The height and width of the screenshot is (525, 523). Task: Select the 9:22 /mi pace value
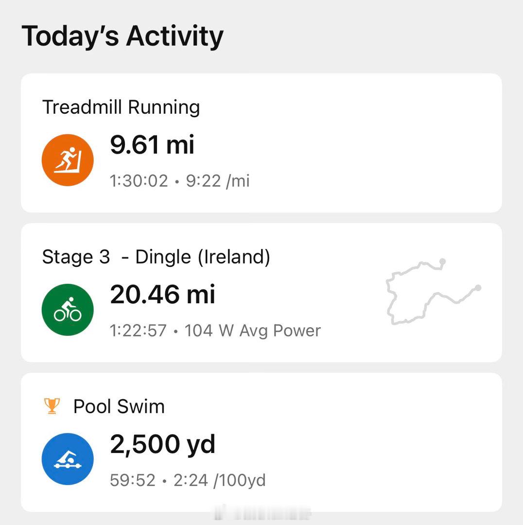(x=218, y=181)
